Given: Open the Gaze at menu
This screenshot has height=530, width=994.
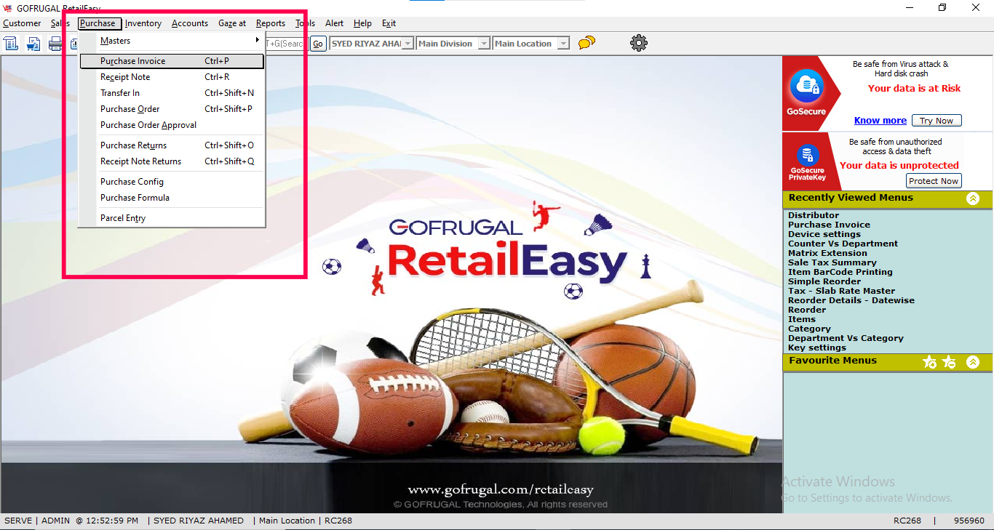Looking at the screenshot, I should click(x=232, y=23).
